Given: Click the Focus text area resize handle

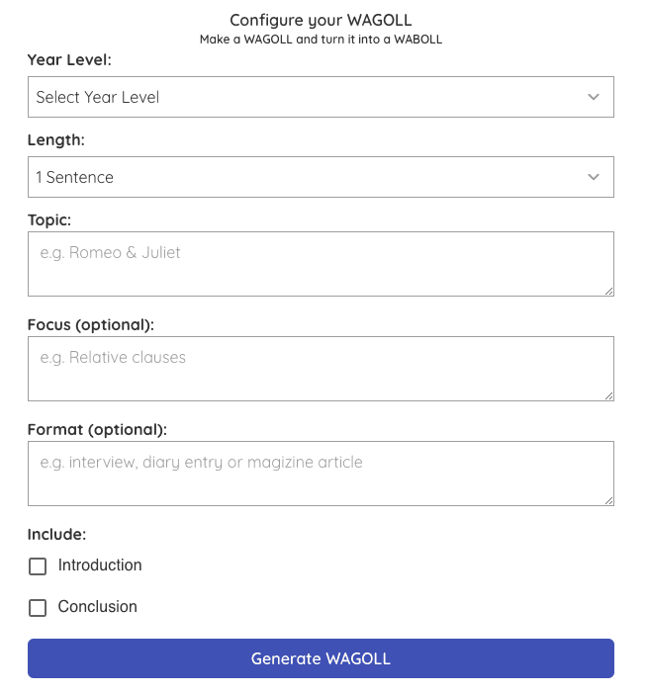Looking at the screenshot, I should (608, 395).
